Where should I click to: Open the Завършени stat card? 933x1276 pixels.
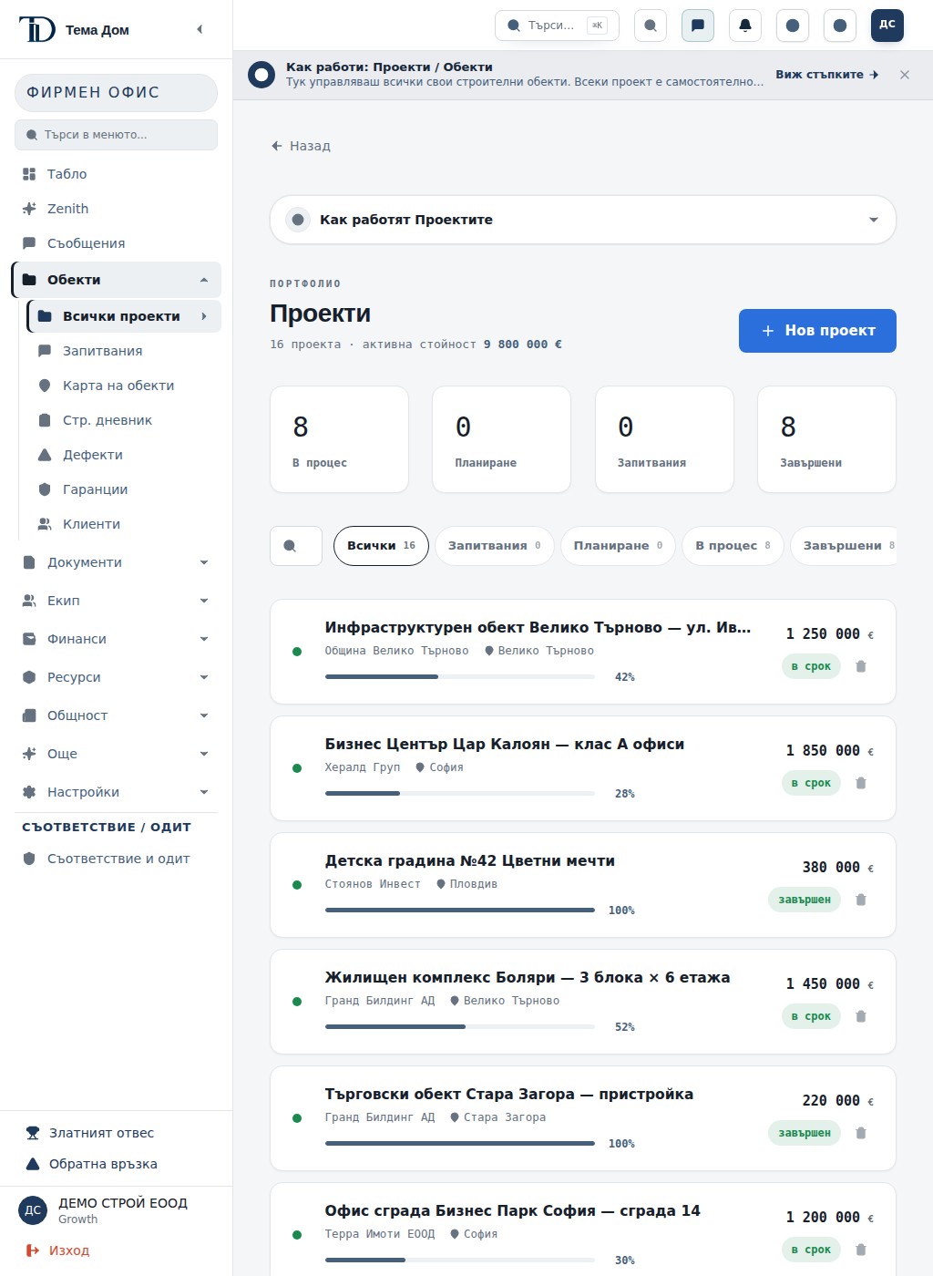click(826, 439)
